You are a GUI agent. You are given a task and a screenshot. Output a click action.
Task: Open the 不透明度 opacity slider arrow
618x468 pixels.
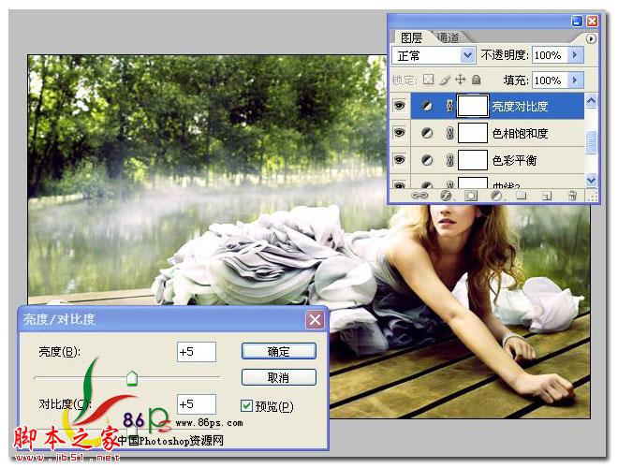point(575,54)
